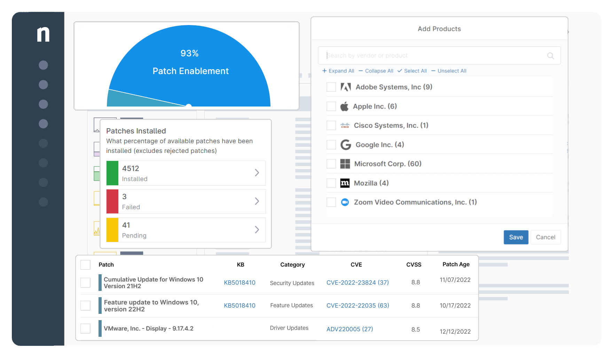The width and height of the screenshot is (613, 358).
Task: Expand details for 41 Pending patches
Action: pyautogui.click(x=257, y=229)
